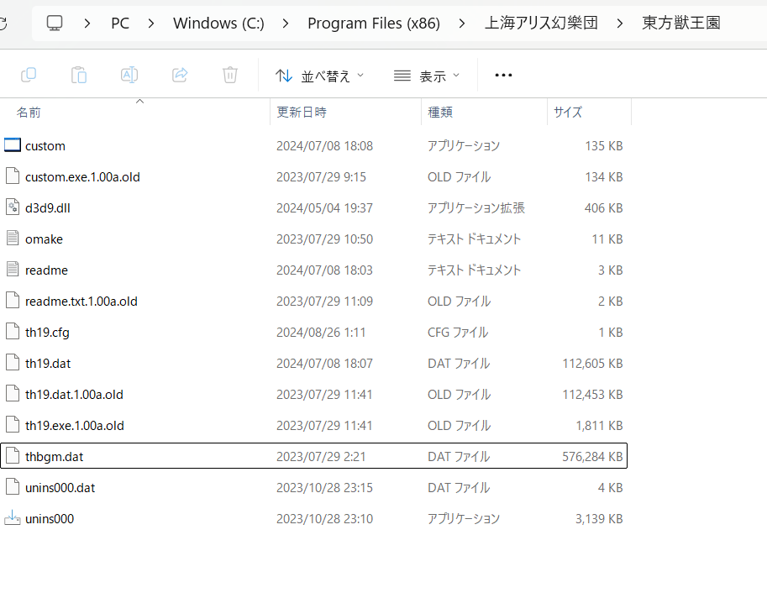Screen dimensions: 767x598
Task: Click the file name omake
Action: (44, 239)
